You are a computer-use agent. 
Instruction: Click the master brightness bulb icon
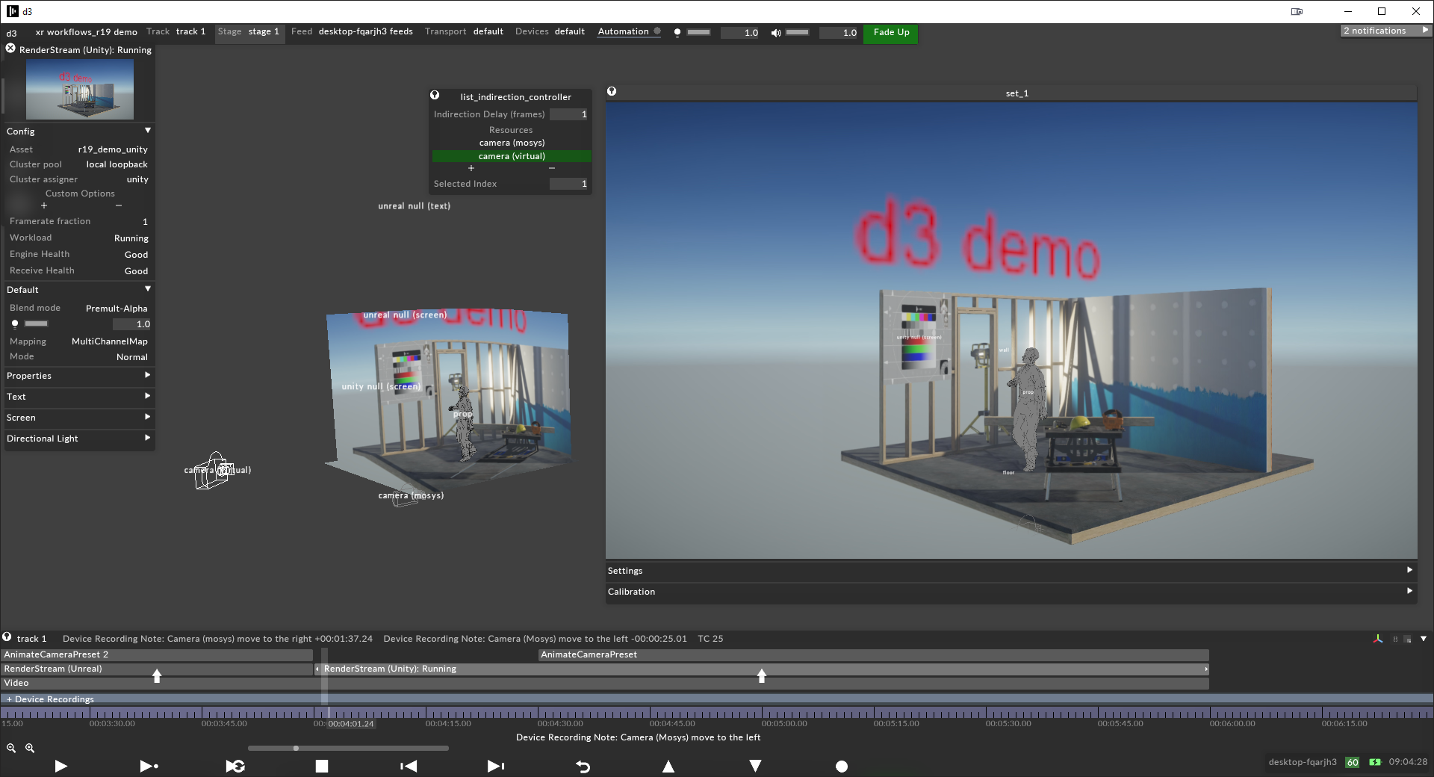677,32
